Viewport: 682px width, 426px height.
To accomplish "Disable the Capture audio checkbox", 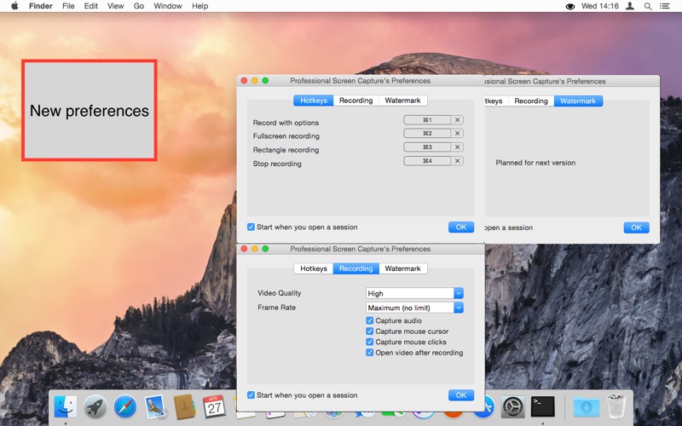I will pyautogui.click(x=370, y=321).
